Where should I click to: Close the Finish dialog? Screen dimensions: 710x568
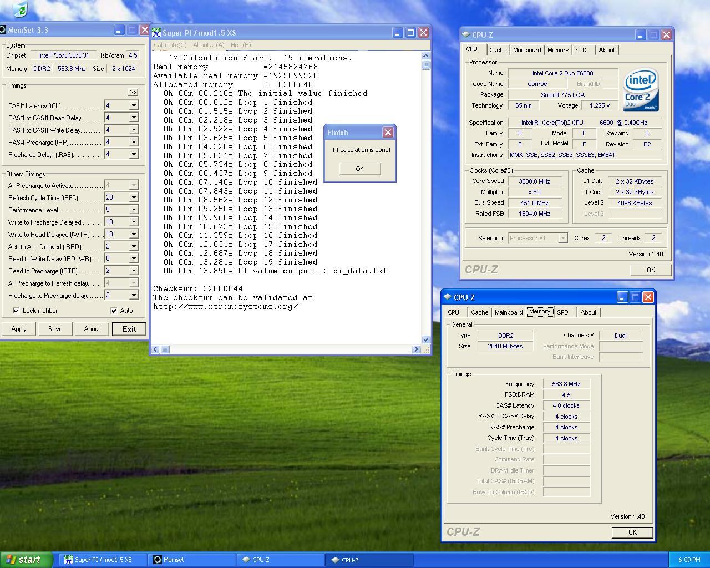(x=388, y=132)
